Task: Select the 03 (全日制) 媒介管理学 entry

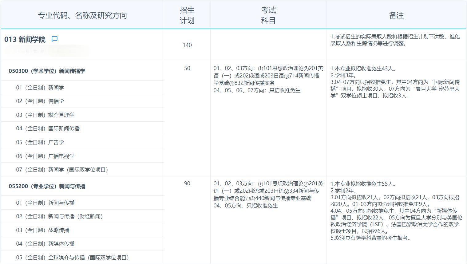Action: (45, 115)
